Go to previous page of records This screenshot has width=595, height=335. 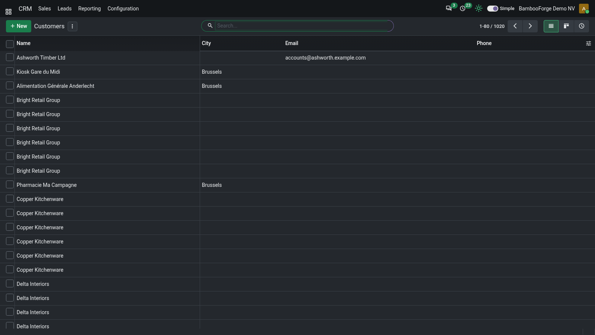[x=515, y=26]
